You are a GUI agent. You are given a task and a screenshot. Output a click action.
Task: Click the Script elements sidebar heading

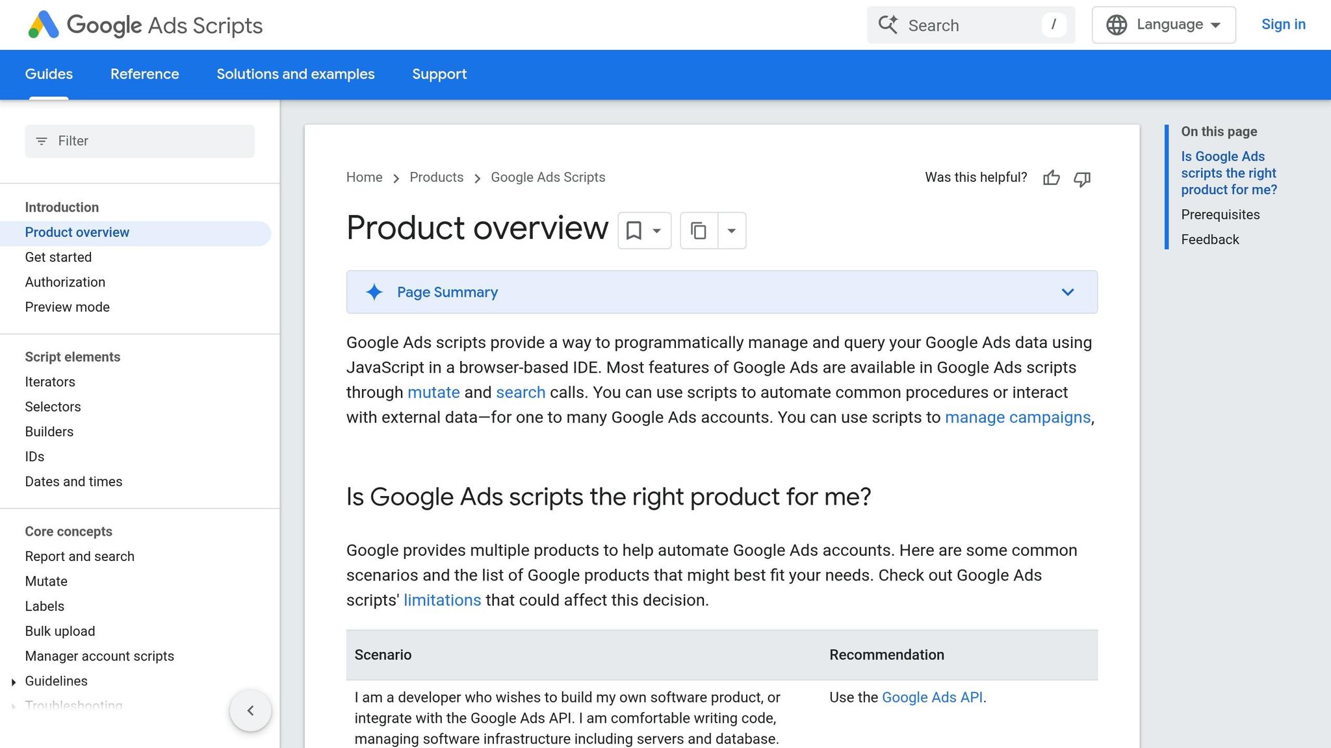(x=72, y=357)
